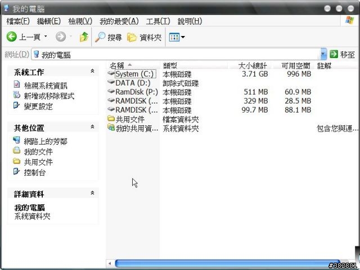Click the 511 MB total size cell
360x270 pixels.
click(x=256, y=92)
